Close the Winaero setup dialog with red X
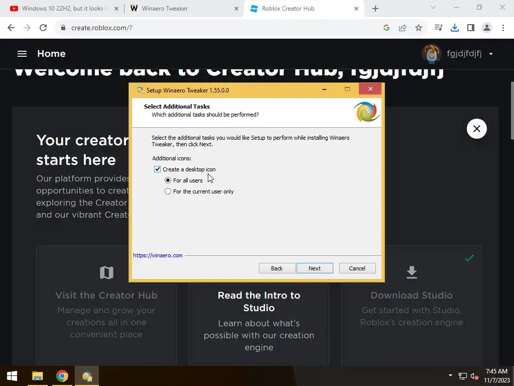 click(370, 88)
